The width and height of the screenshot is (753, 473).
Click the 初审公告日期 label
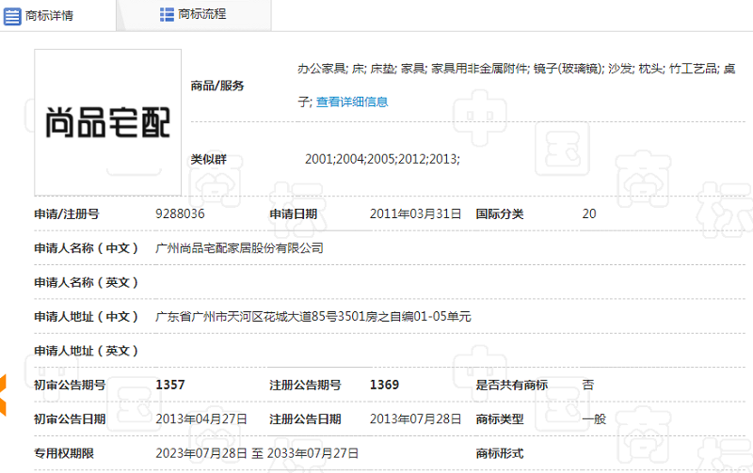[70, 419]
